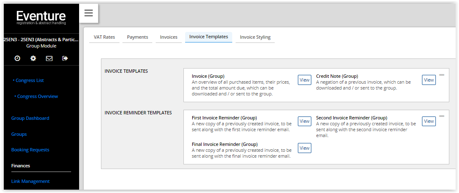459x193 pixels.
Task: View the Final Invoice Reminder template
Action: (x=305, y=148)
